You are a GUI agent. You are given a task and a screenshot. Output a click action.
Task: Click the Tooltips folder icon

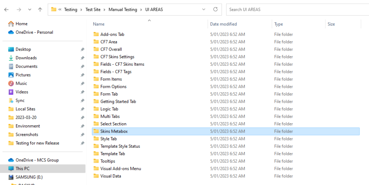pos(96,161)
